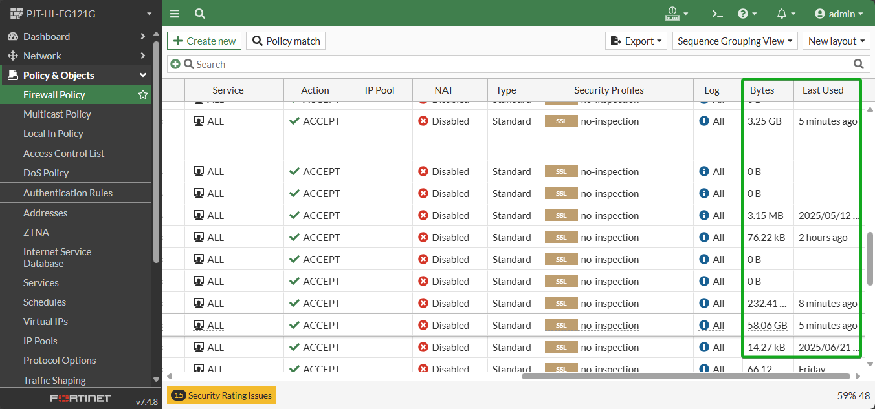Viewport: 875px width, 409px height.
Task: Open the CLI console icon
Action: [716, 14]
